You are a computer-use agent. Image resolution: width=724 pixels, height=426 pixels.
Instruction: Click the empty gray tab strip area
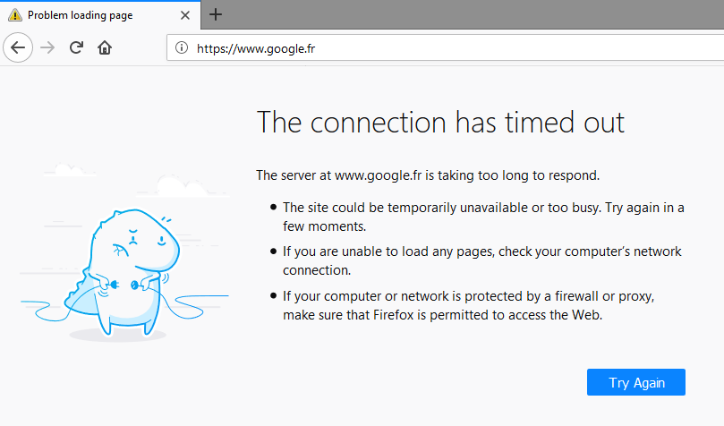point(471,14)
